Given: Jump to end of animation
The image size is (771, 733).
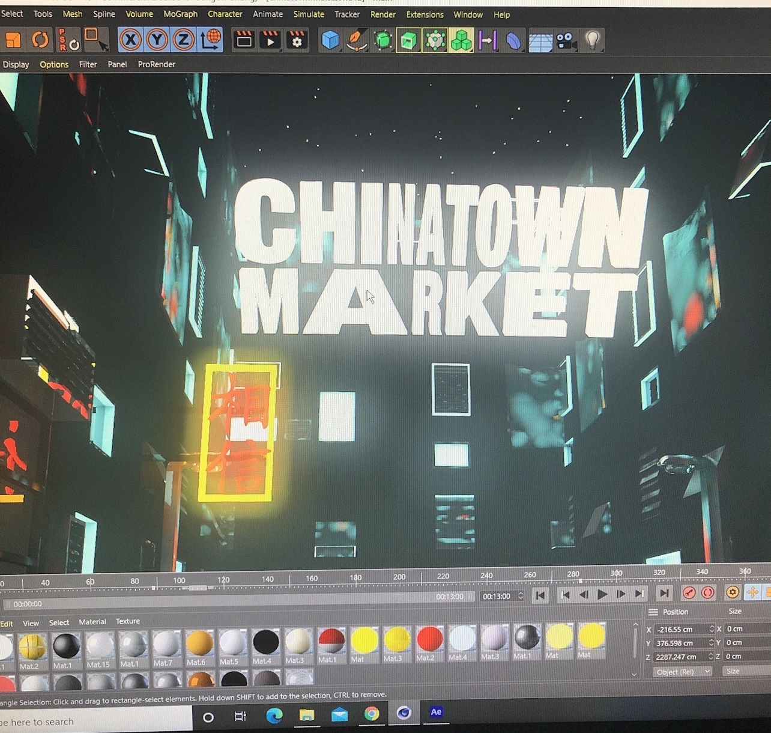Looking at the screenshot, I should tap(664, 594).
